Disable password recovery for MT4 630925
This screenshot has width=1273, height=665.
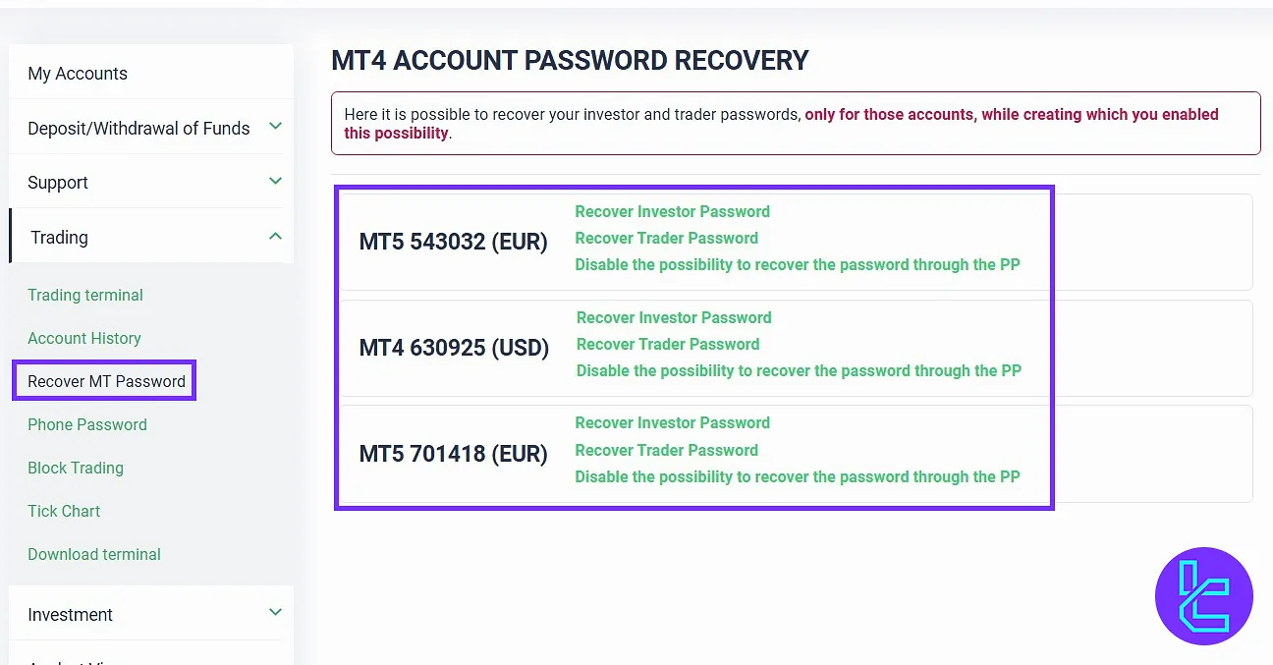pos(799,370)
